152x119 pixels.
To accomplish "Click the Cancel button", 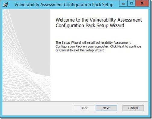I will [133, 108].
